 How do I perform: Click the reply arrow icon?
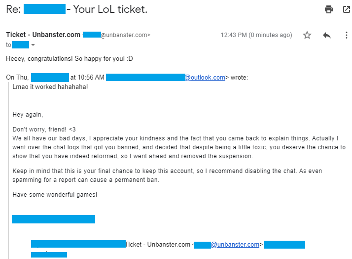(x=327, y=35)
